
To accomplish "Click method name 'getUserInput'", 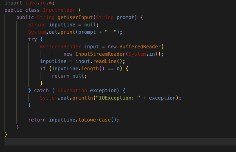I will [x=75, y=17].
